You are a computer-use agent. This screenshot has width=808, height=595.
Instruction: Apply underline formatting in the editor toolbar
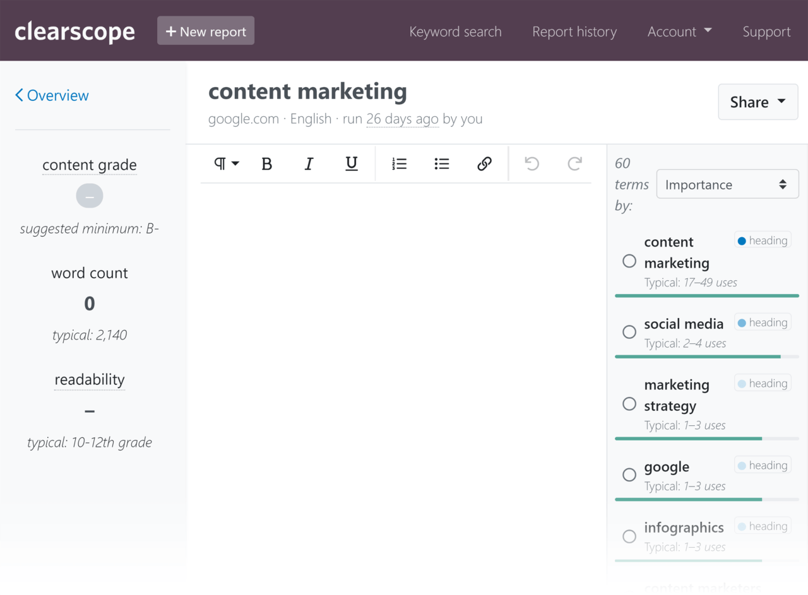click(351, 163)
